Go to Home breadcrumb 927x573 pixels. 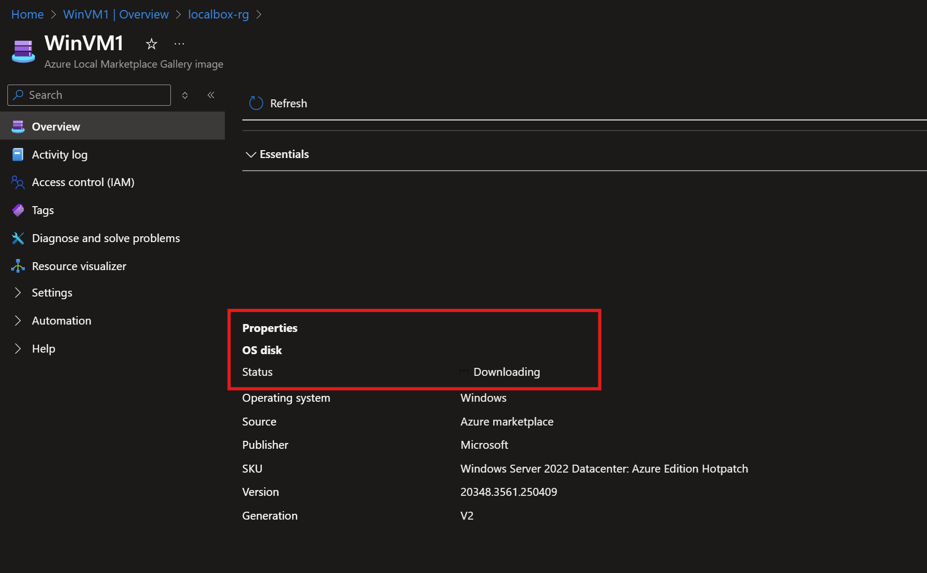pos(28,14)
